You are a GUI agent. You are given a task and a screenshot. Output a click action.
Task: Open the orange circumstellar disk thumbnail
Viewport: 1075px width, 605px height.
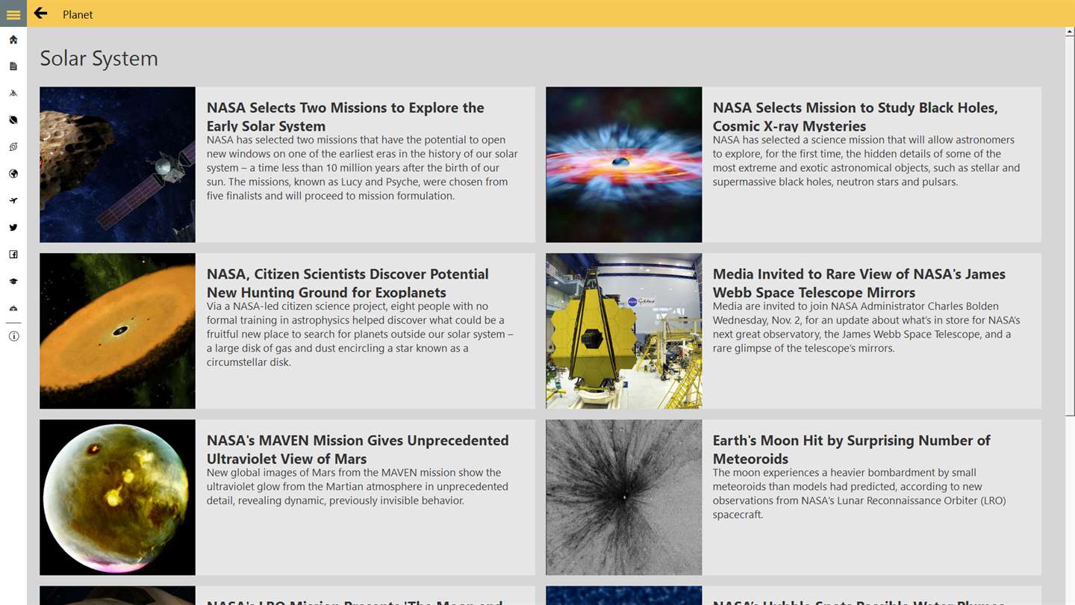[117, 331]
